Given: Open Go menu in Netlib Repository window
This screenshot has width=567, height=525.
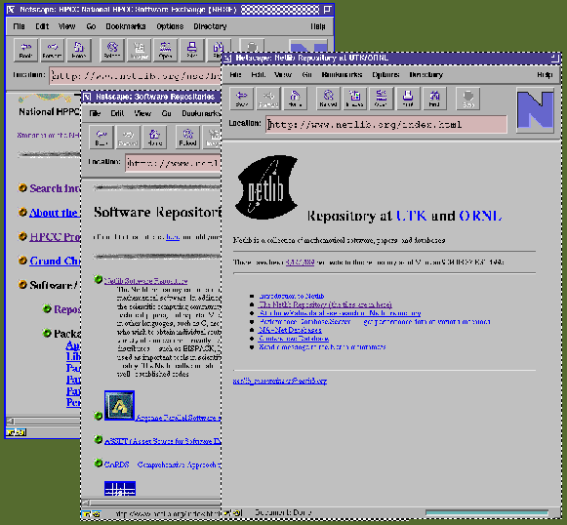Looking at the screenshot, I should coord(306,74).
